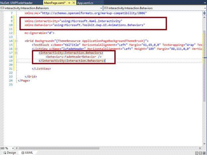Collapse the ListView element outlining

click(16, 49)
